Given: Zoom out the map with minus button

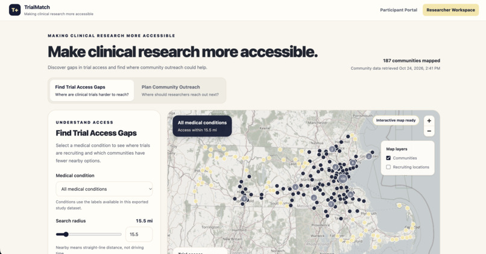Looking at the screenshot, I should pos(429,131).
